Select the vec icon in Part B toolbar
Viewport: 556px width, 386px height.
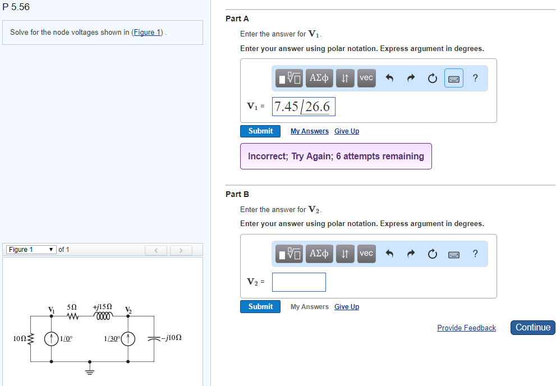click(x=366, y=254)
